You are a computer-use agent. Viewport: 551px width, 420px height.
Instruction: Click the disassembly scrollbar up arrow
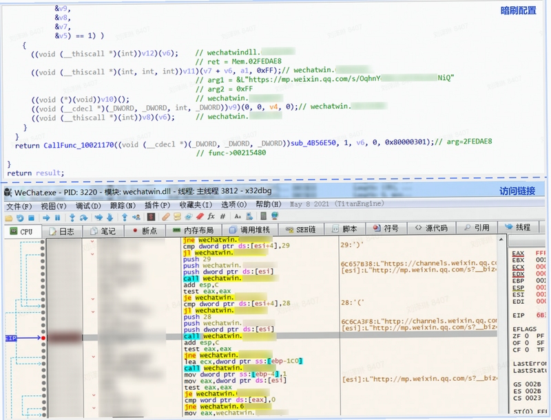(x=501, y=240)
